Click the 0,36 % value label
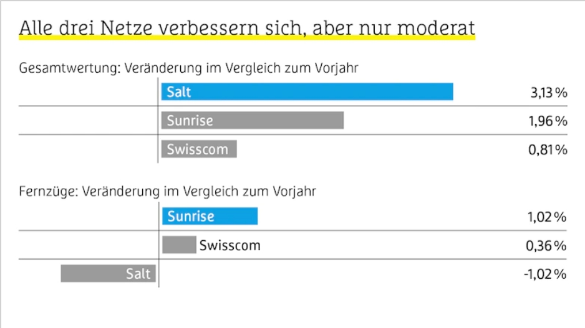 coord(546,245)
